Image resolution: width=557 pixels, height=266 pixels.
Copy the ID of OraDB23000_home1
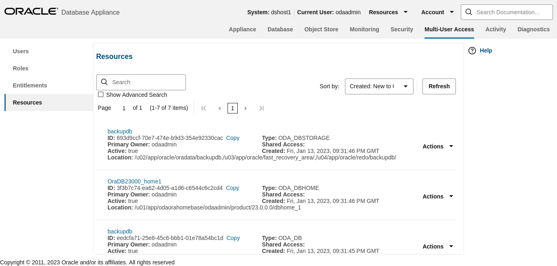(232, 188)
